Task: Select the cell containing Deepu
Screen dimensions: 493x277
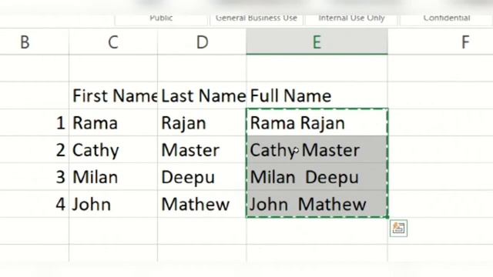Action: tap(202, 177)
